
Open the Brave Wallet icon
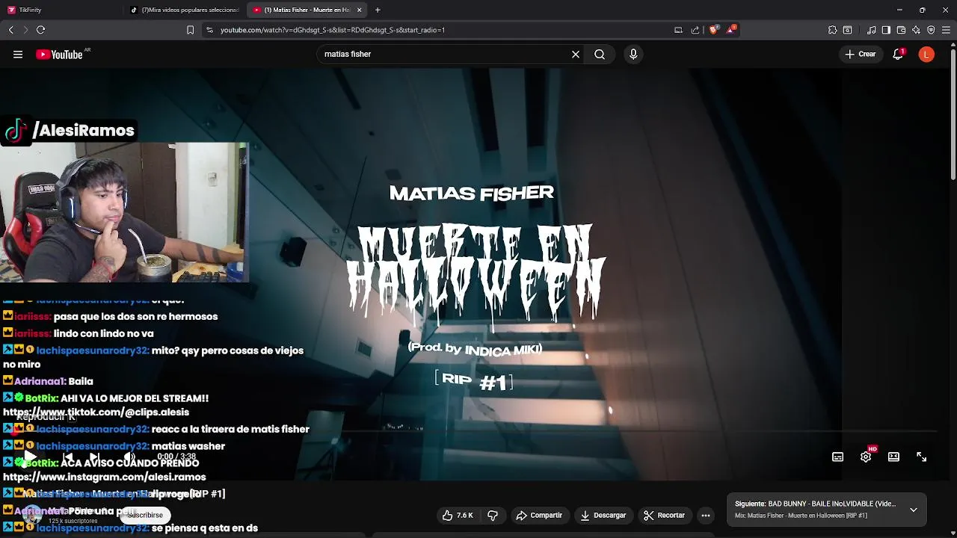coord(901,30)
